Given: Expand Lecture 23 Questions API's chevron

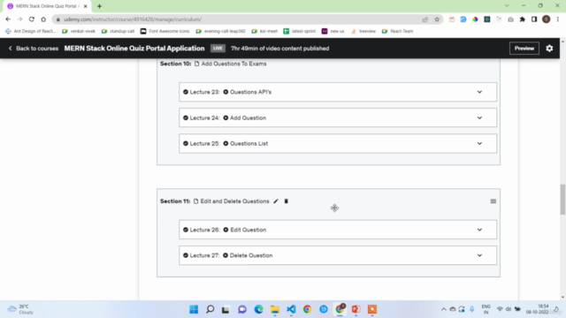Looking at the screenshot, I should [x=479, y=92].
